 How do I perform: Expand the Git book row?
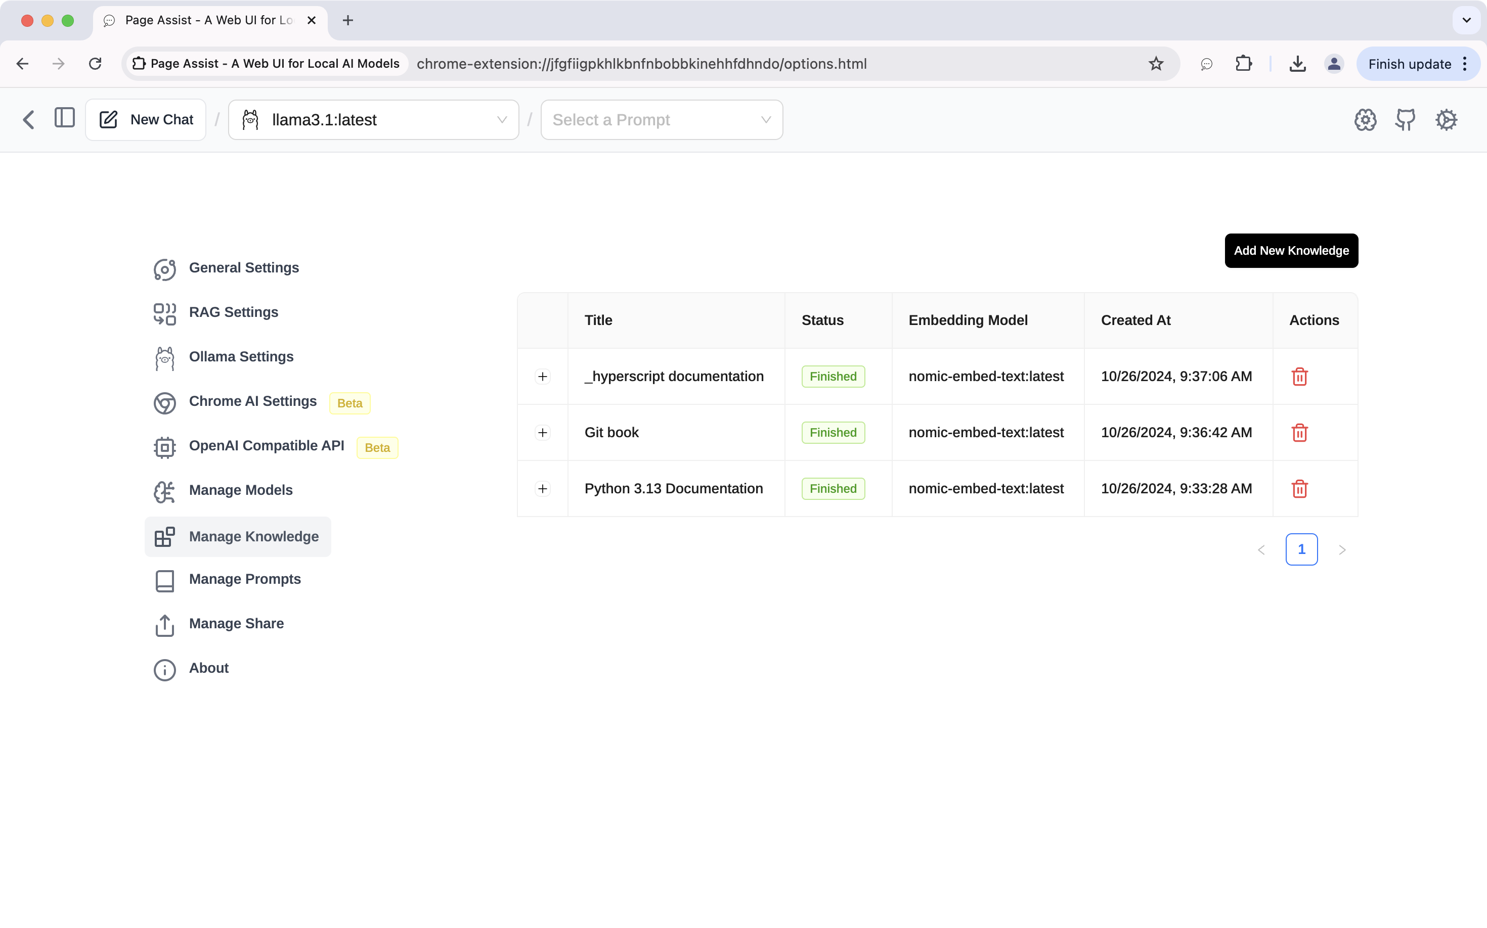[x=542, y=433]
